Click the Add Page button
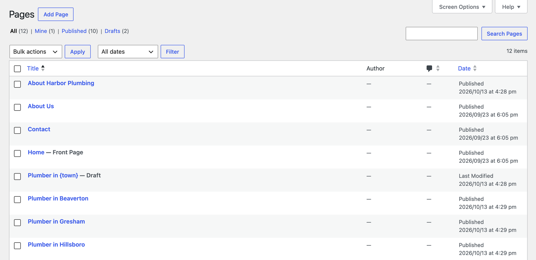The image size is (536, 260). point(56,14)
